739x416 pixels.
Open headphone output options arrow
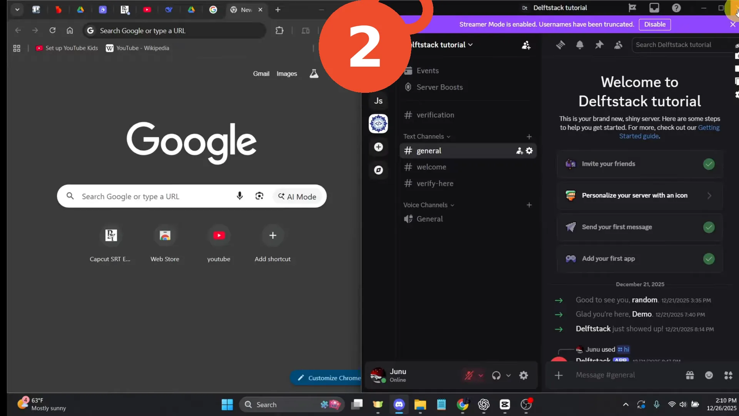[508, 376]
